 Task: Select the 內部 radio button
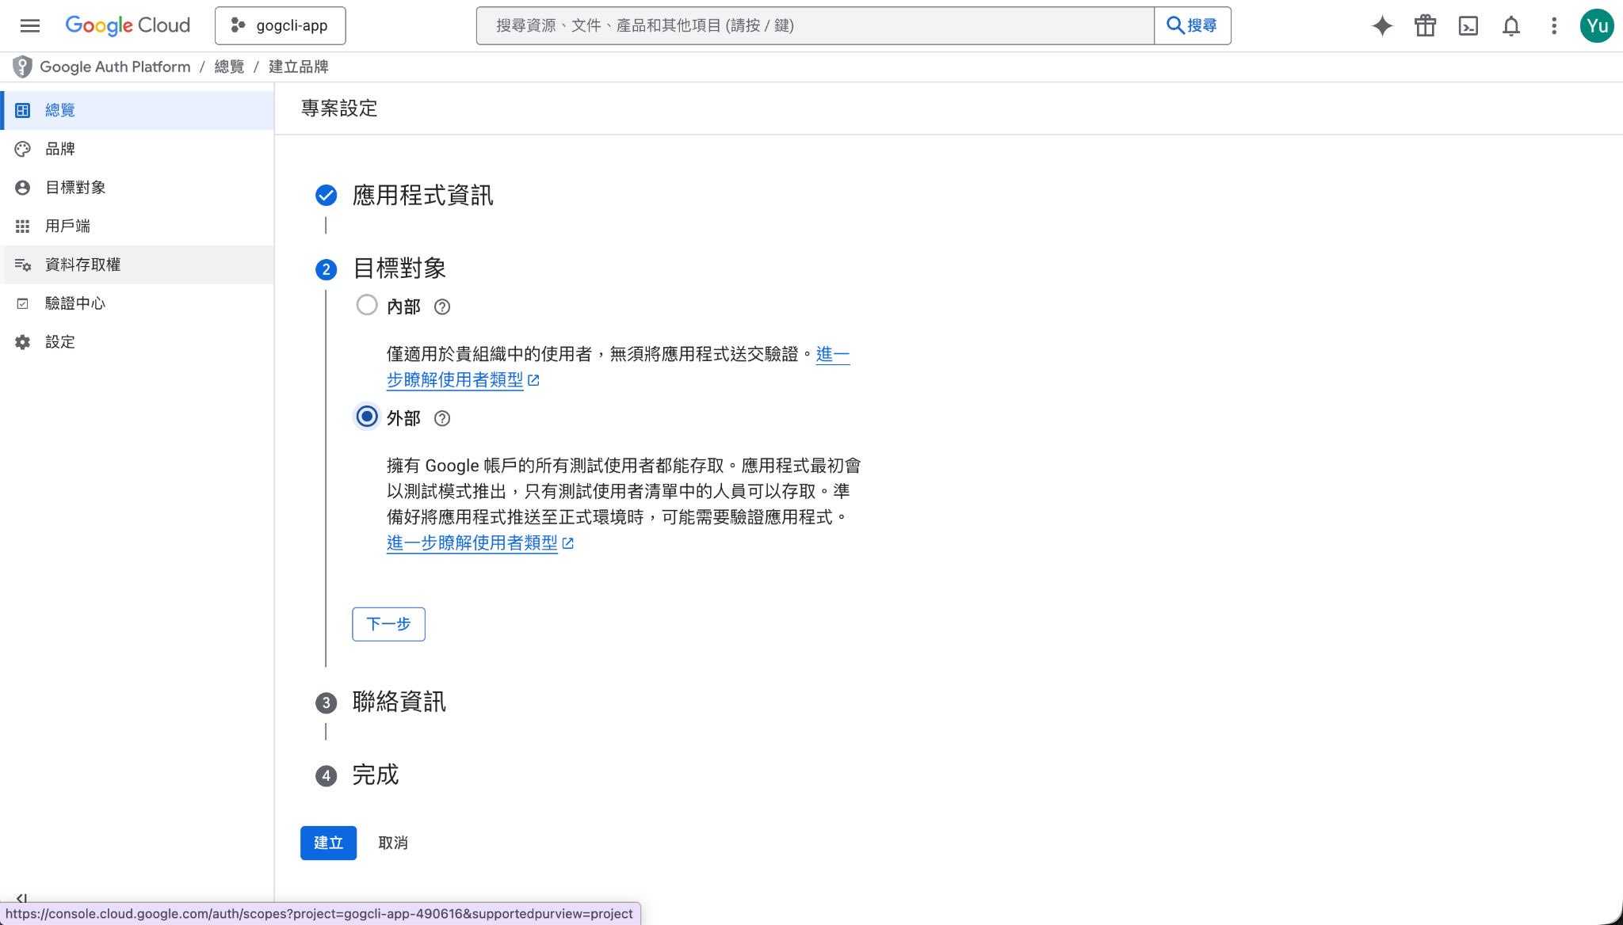[367, 305]
